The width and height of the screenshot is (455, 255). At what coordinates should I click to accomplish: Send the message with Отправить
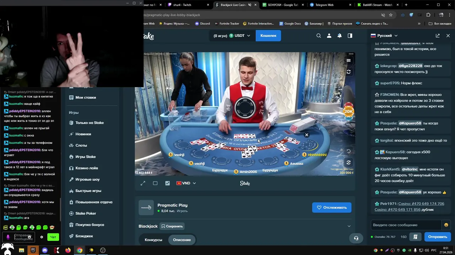pyautogui.click(x=438, y=237)
